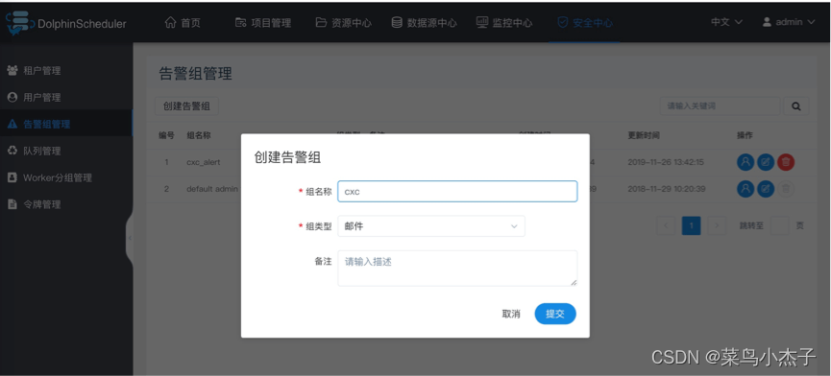Open the 首页 home tab
This screenshot has height=376, width=831.
coord(183,23)
